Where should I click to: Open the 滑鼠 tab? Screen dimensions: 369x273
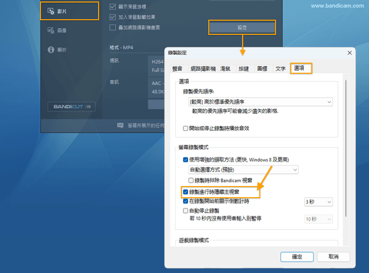[x=225, y=69]
